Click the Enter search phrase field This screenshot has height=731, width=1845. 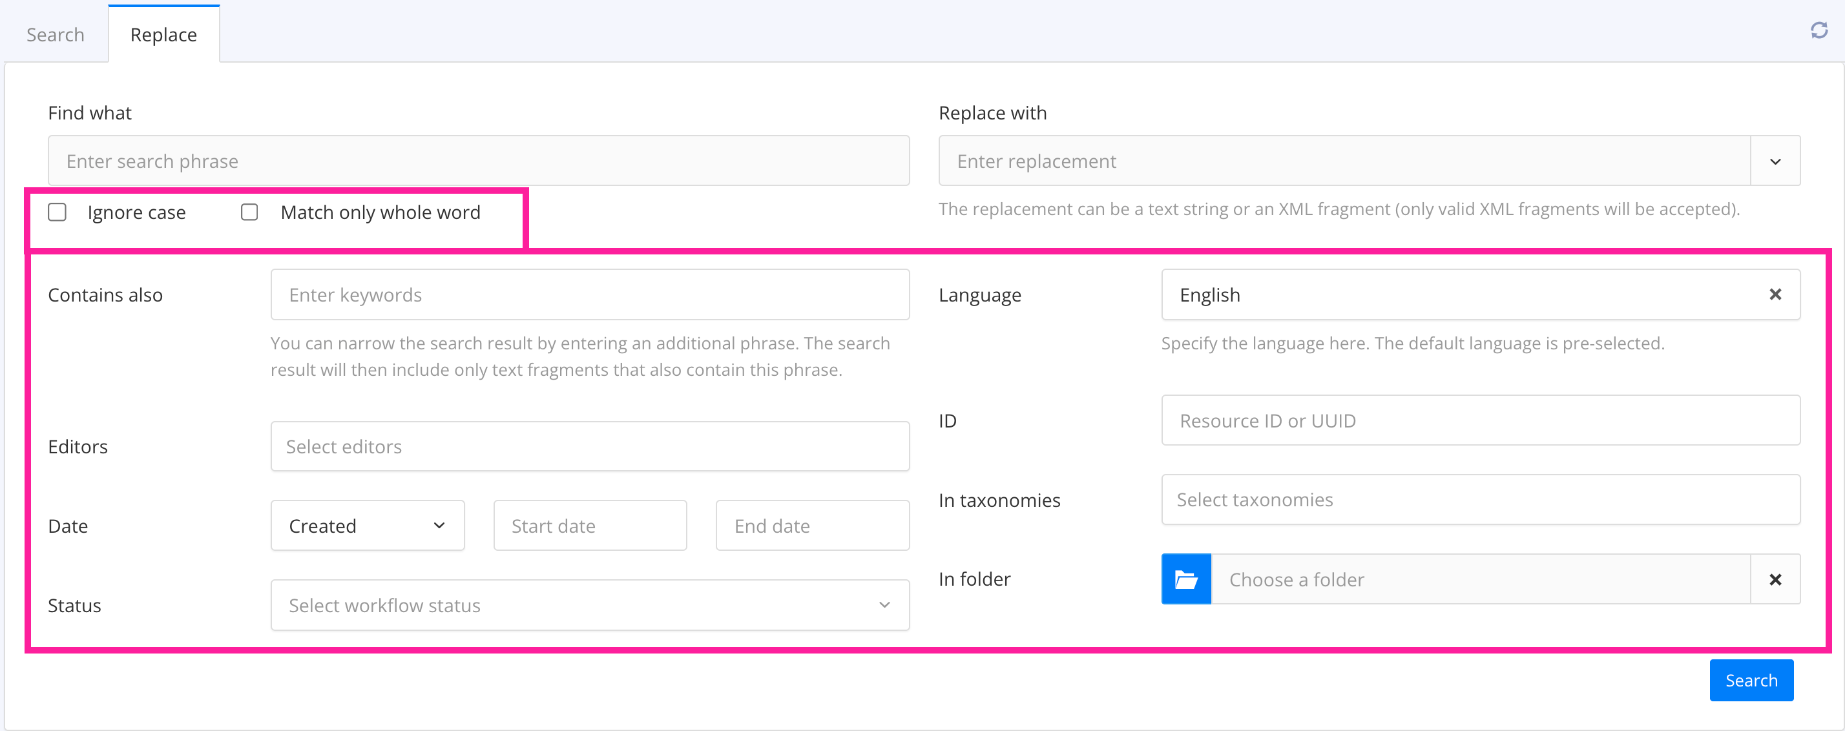click(x=479, y=161)
